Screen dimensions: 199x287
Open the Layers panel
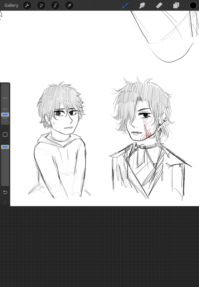(176, 5)
